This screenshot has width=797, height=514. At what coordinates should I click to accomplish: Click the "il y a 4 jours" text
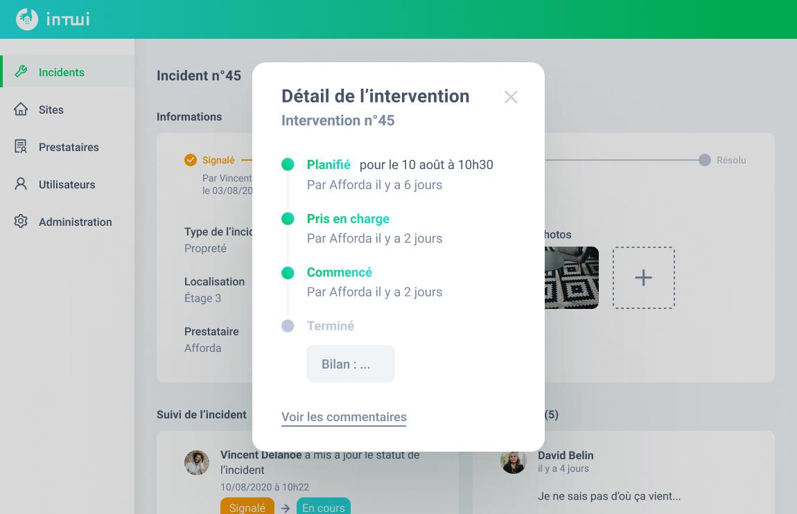563,468
